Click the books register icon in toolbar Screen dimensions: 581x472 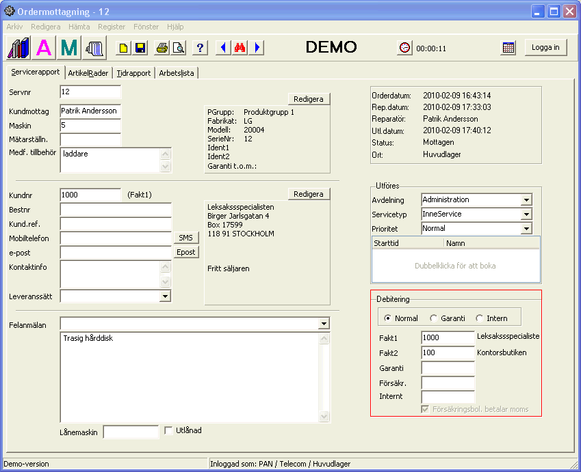[x=18, y=48]
